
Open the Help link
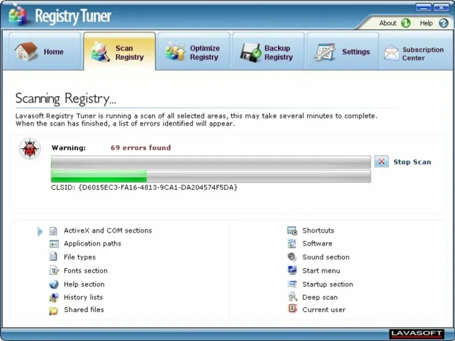click(x=426, y=23)
